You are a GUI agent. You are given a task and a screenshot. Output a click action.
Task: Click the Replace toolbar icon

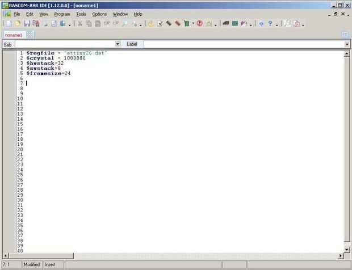[x=134, y=24]
